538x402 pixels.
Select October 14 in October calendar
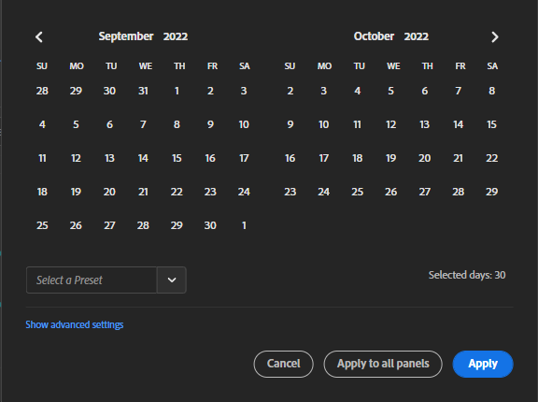point(458,124)
